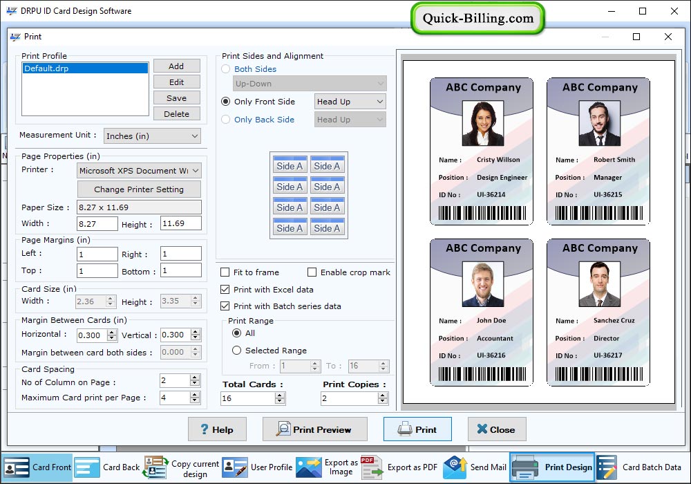Click the page Width input field
Screen dimensions: 691x484
pos(97,223)
